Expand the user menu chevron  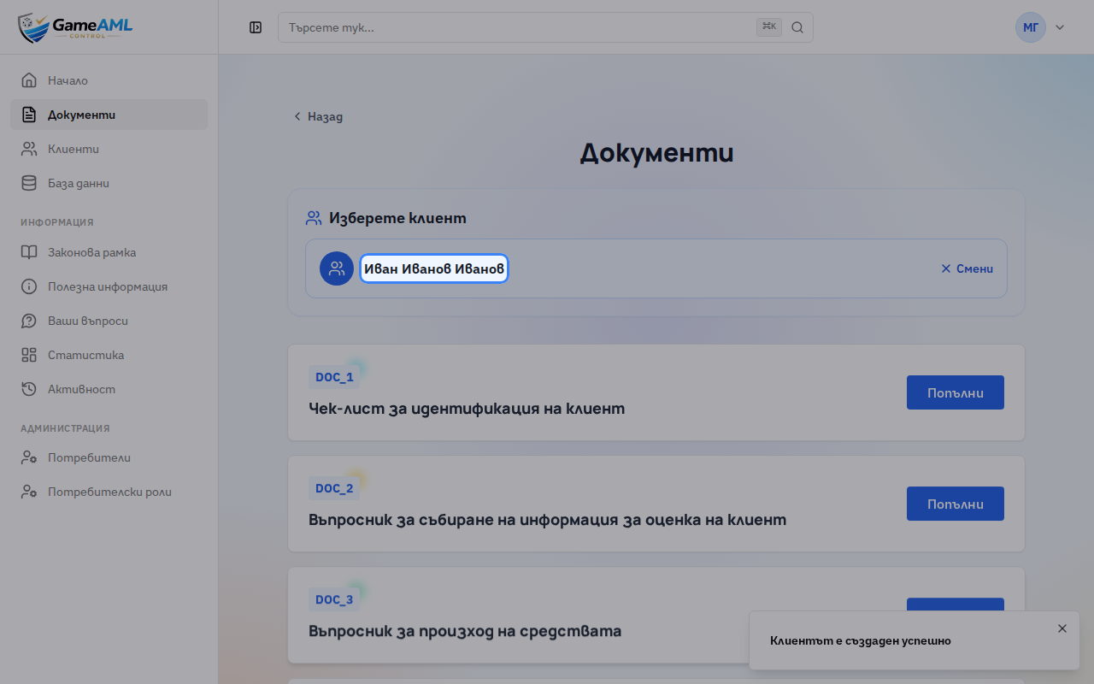pyautogui.click(x=1060, y=27)
